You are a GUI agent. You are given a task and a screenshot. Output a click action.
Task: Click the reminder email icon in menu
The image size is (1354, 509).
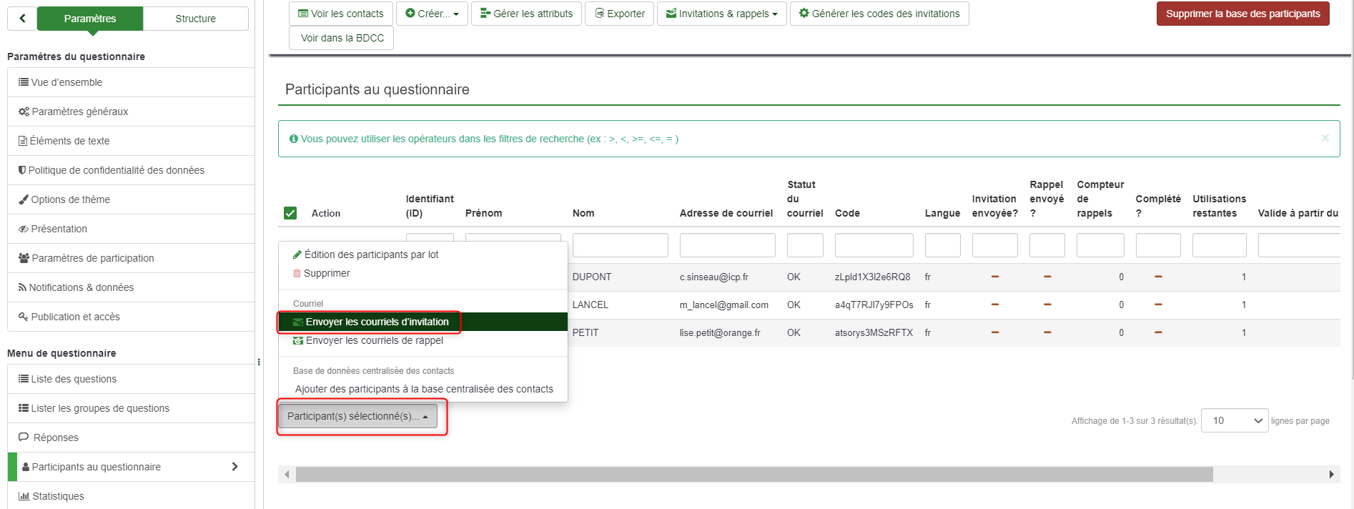pyautogui.click(x=298, y=340)
